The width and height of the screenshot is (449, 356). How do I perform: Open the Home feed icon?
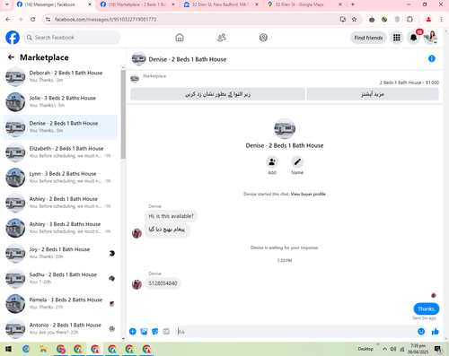point(180,38)
